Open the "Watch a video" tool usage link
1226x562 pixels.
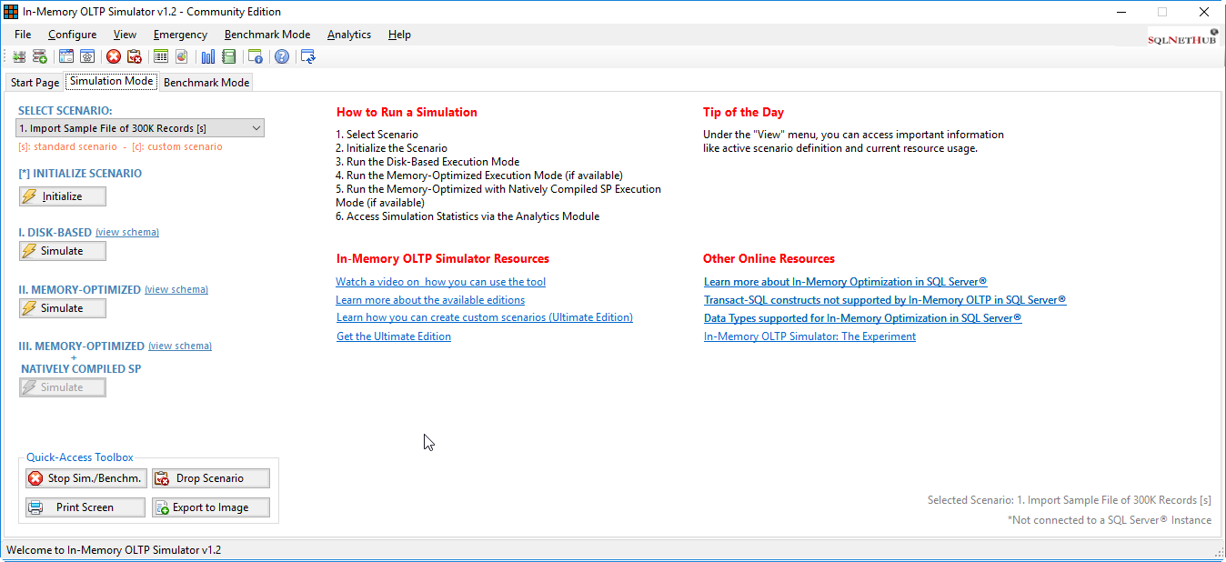coord(440,282)
